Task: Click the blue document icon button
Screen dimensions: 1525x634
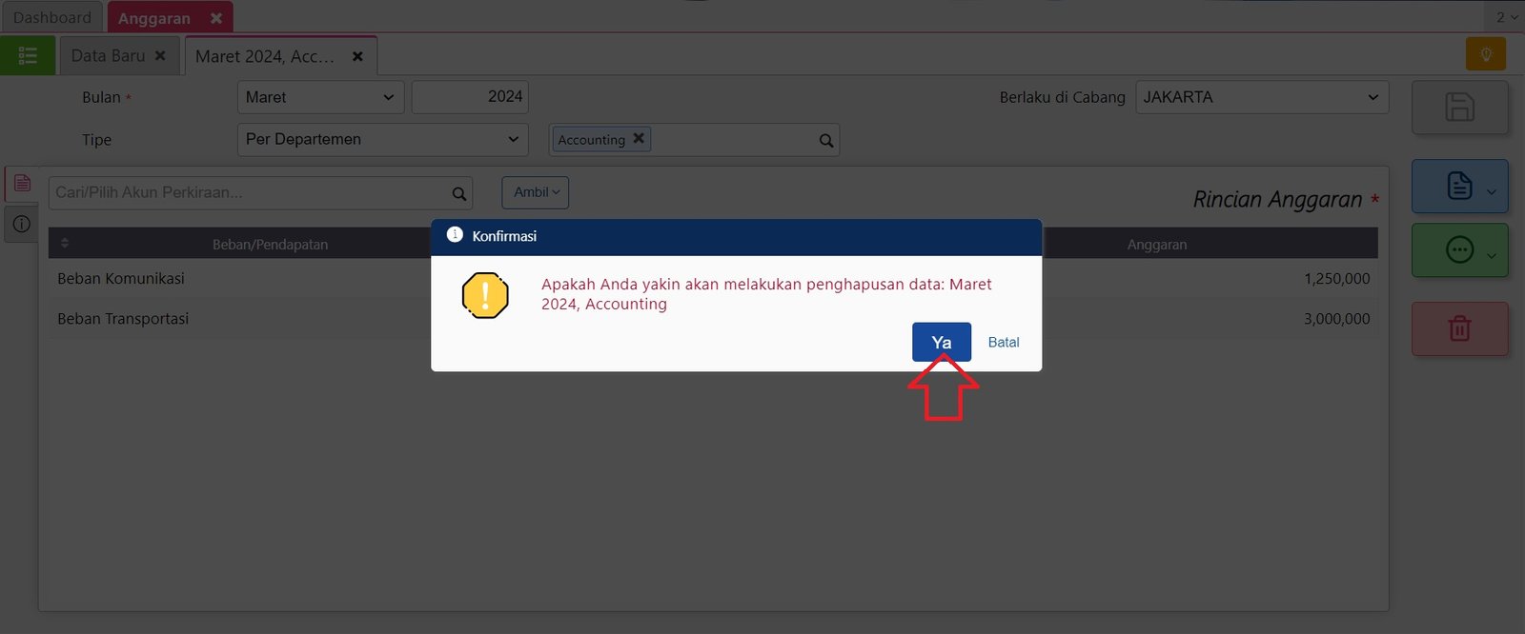Action: 1459,186
